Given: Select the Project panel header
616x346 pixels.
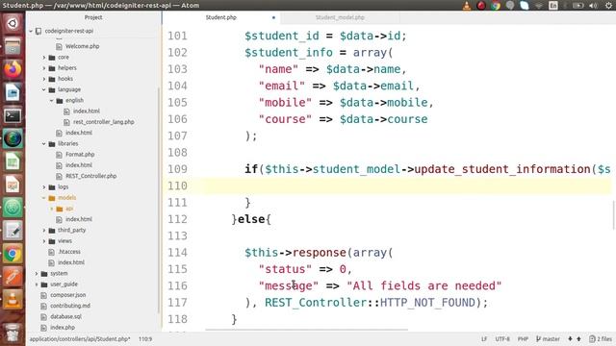Looking at the screenshot, I should pyautogui.click(x=93, y=17).
